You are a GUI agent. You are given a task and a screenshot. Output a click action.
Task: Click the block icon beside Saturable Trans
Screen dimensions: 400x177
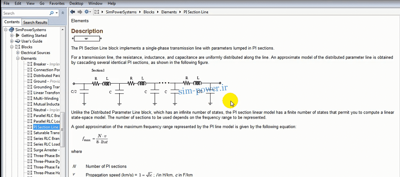pos(30,133)
